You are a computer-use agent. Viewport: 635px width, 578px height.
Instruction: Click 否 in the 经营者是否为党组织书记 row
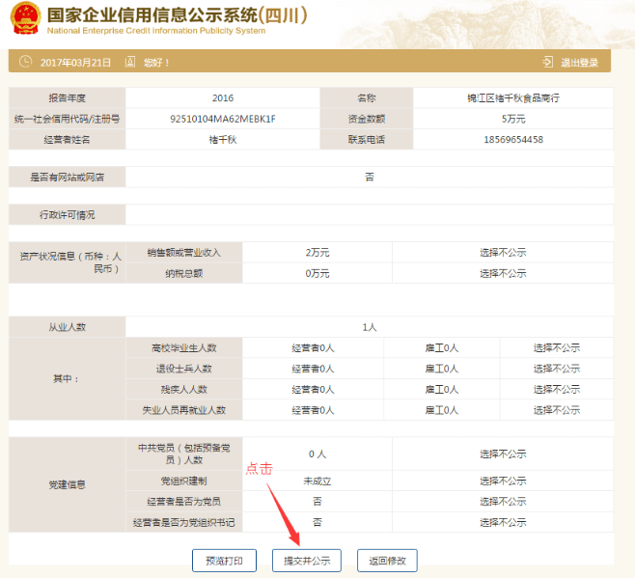tap(317, 522)
